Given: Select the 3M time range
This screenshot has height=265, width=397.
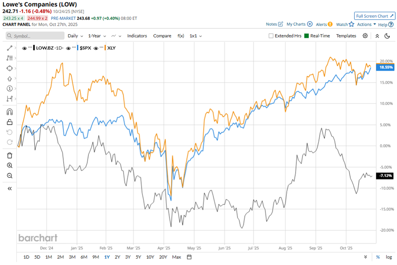Looking at the screenshot, I should click(72, 257).
